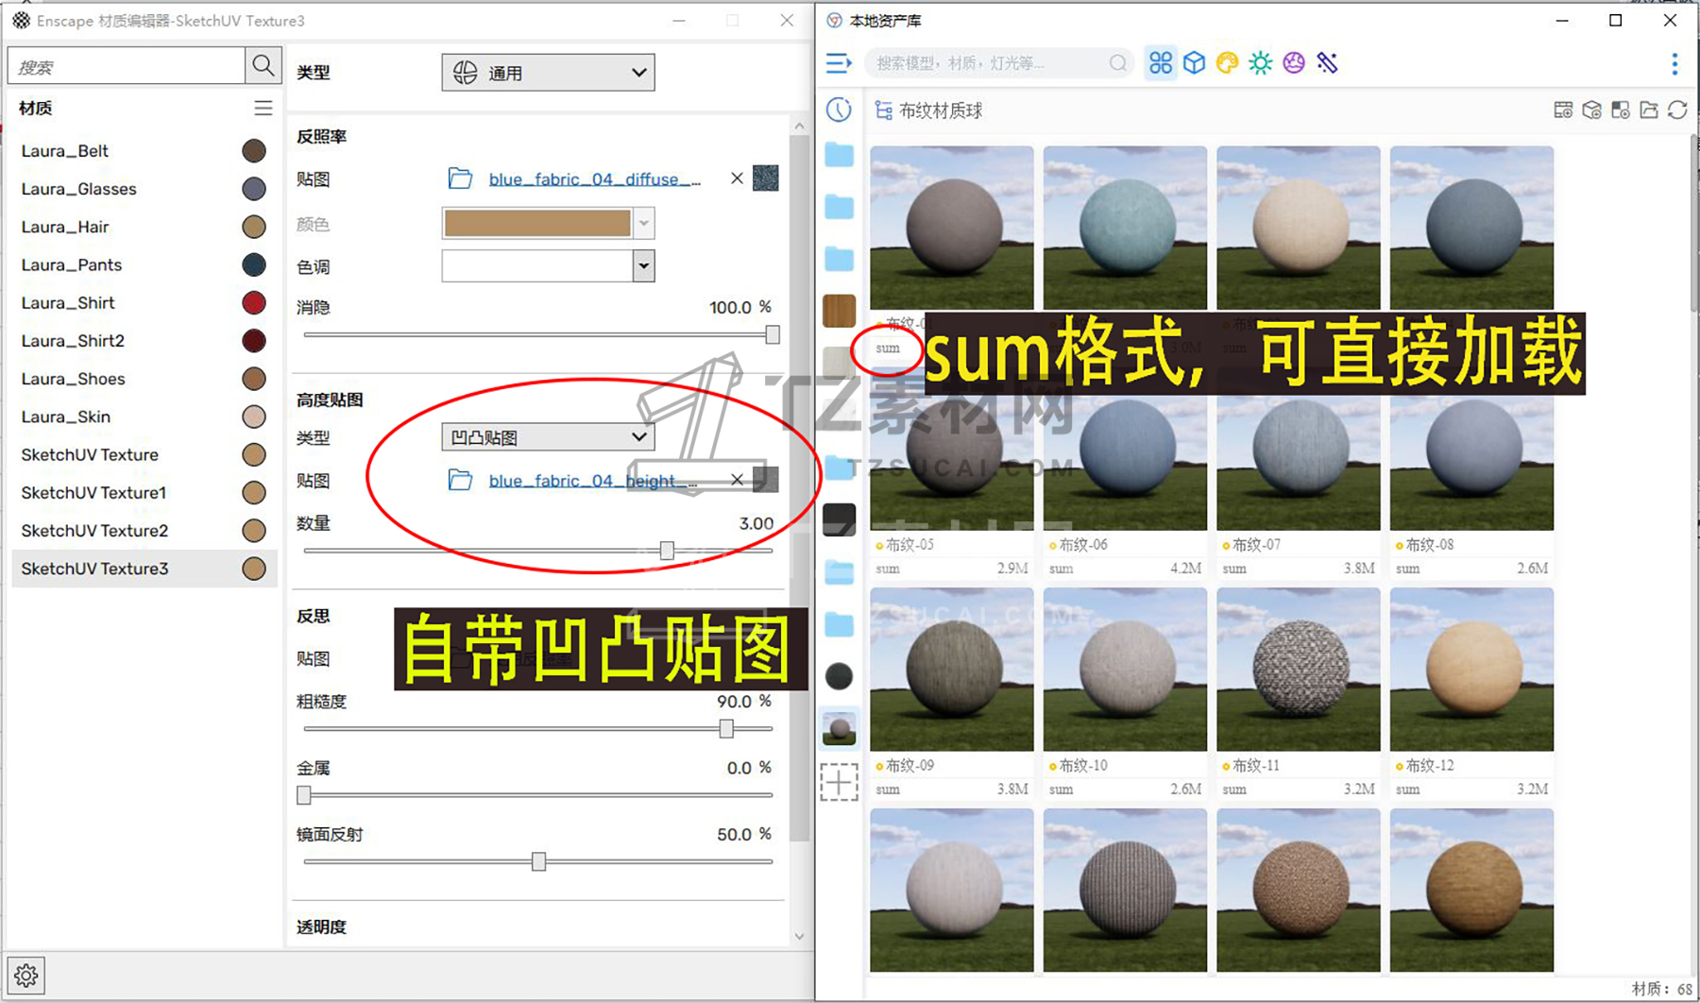Expand the 颜色 color swatch dropdown arrow
Viewport: 1700px width, 1003px height.
[644, 224]
